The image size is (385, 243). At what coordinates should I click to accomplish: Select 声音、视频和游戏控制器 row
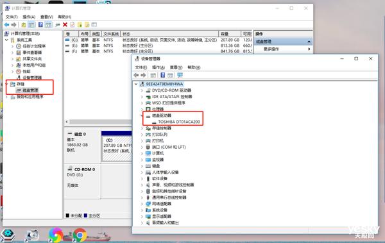click(173, 185)
